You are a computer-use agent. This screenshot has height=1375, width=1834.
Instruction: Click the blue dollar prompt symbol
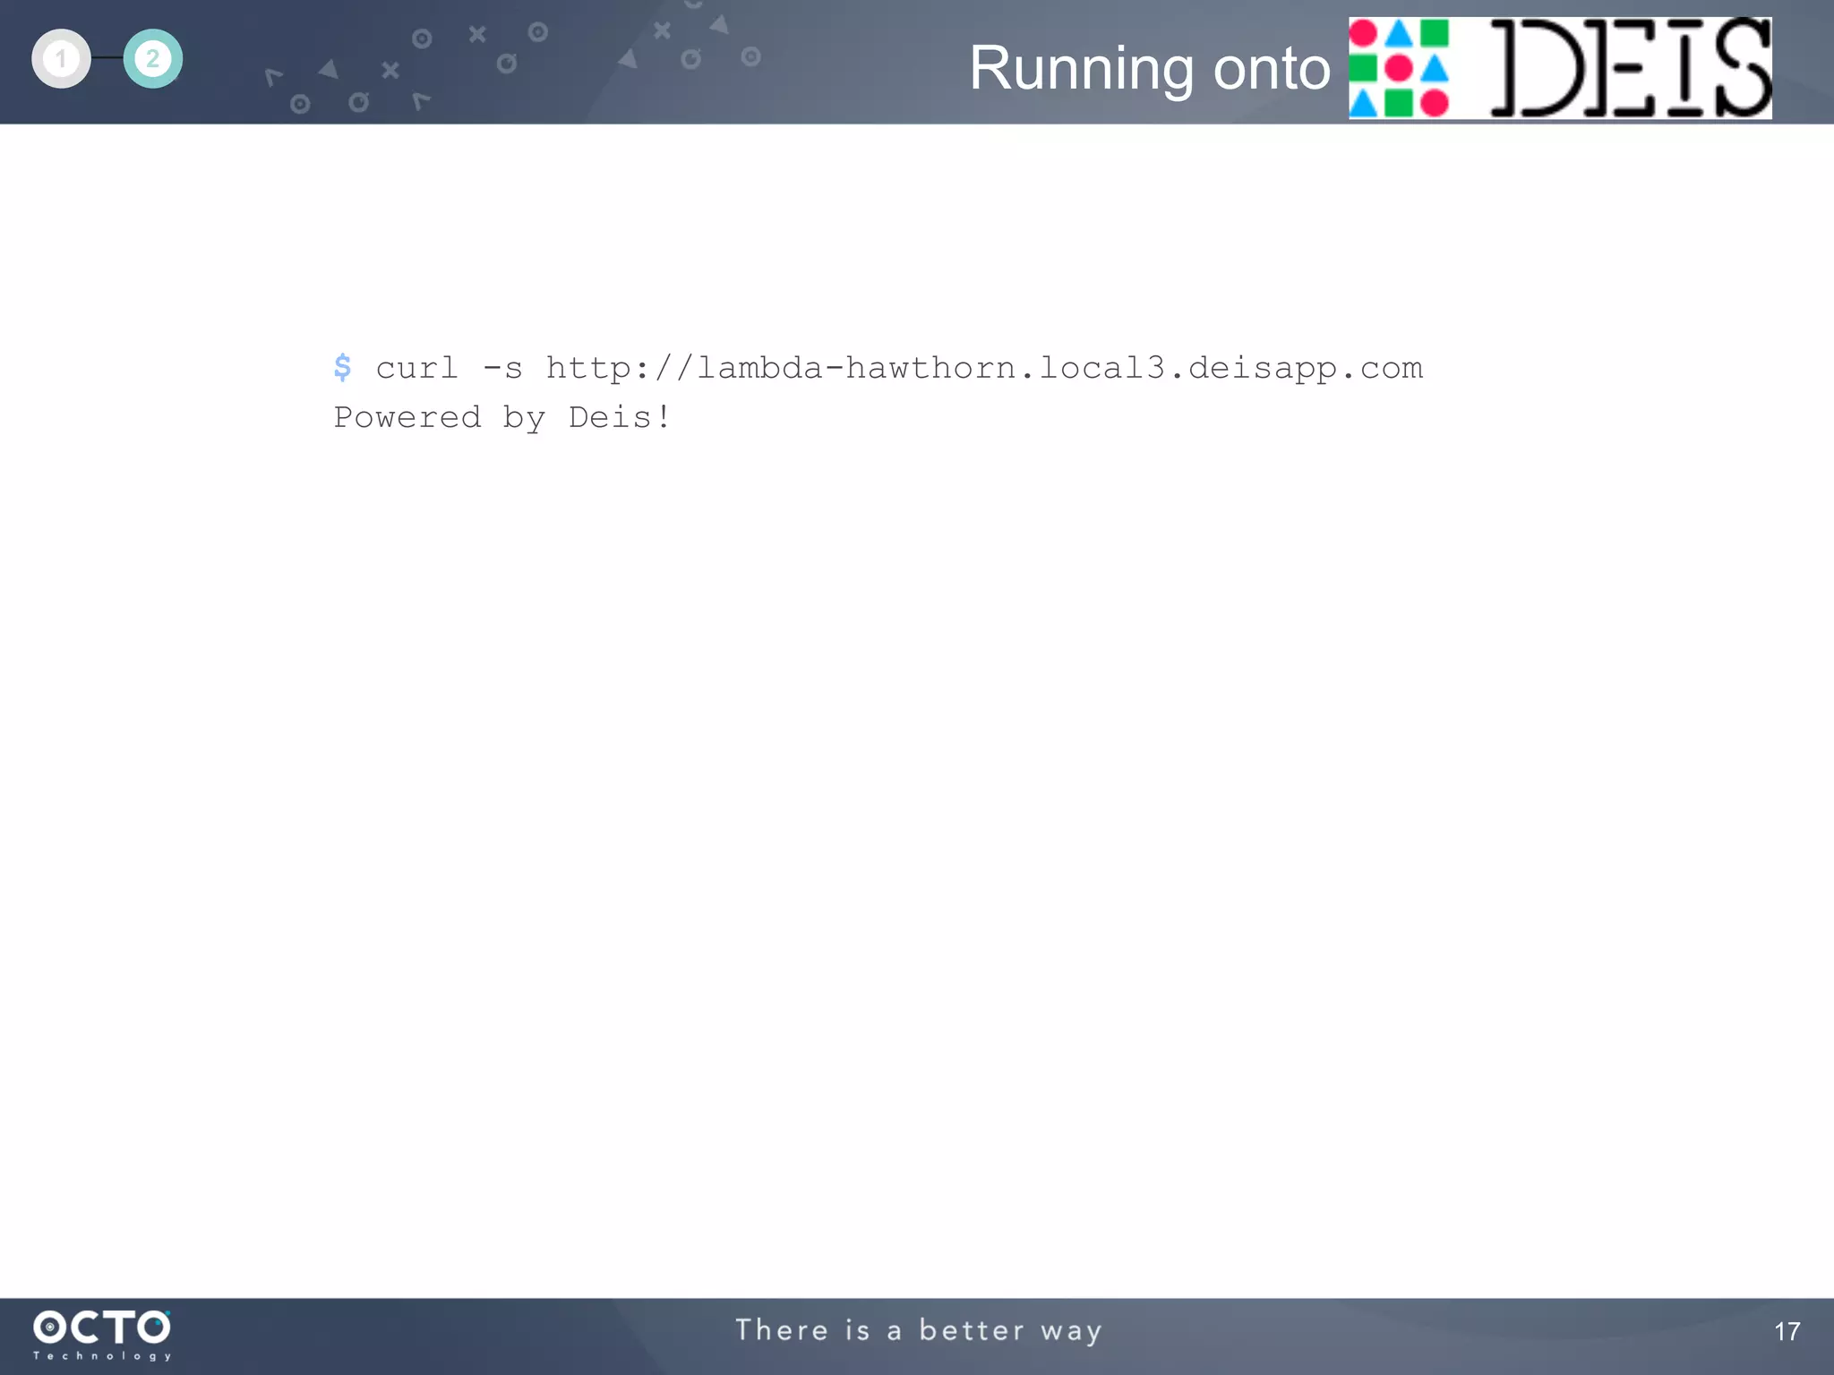[342, 367]
